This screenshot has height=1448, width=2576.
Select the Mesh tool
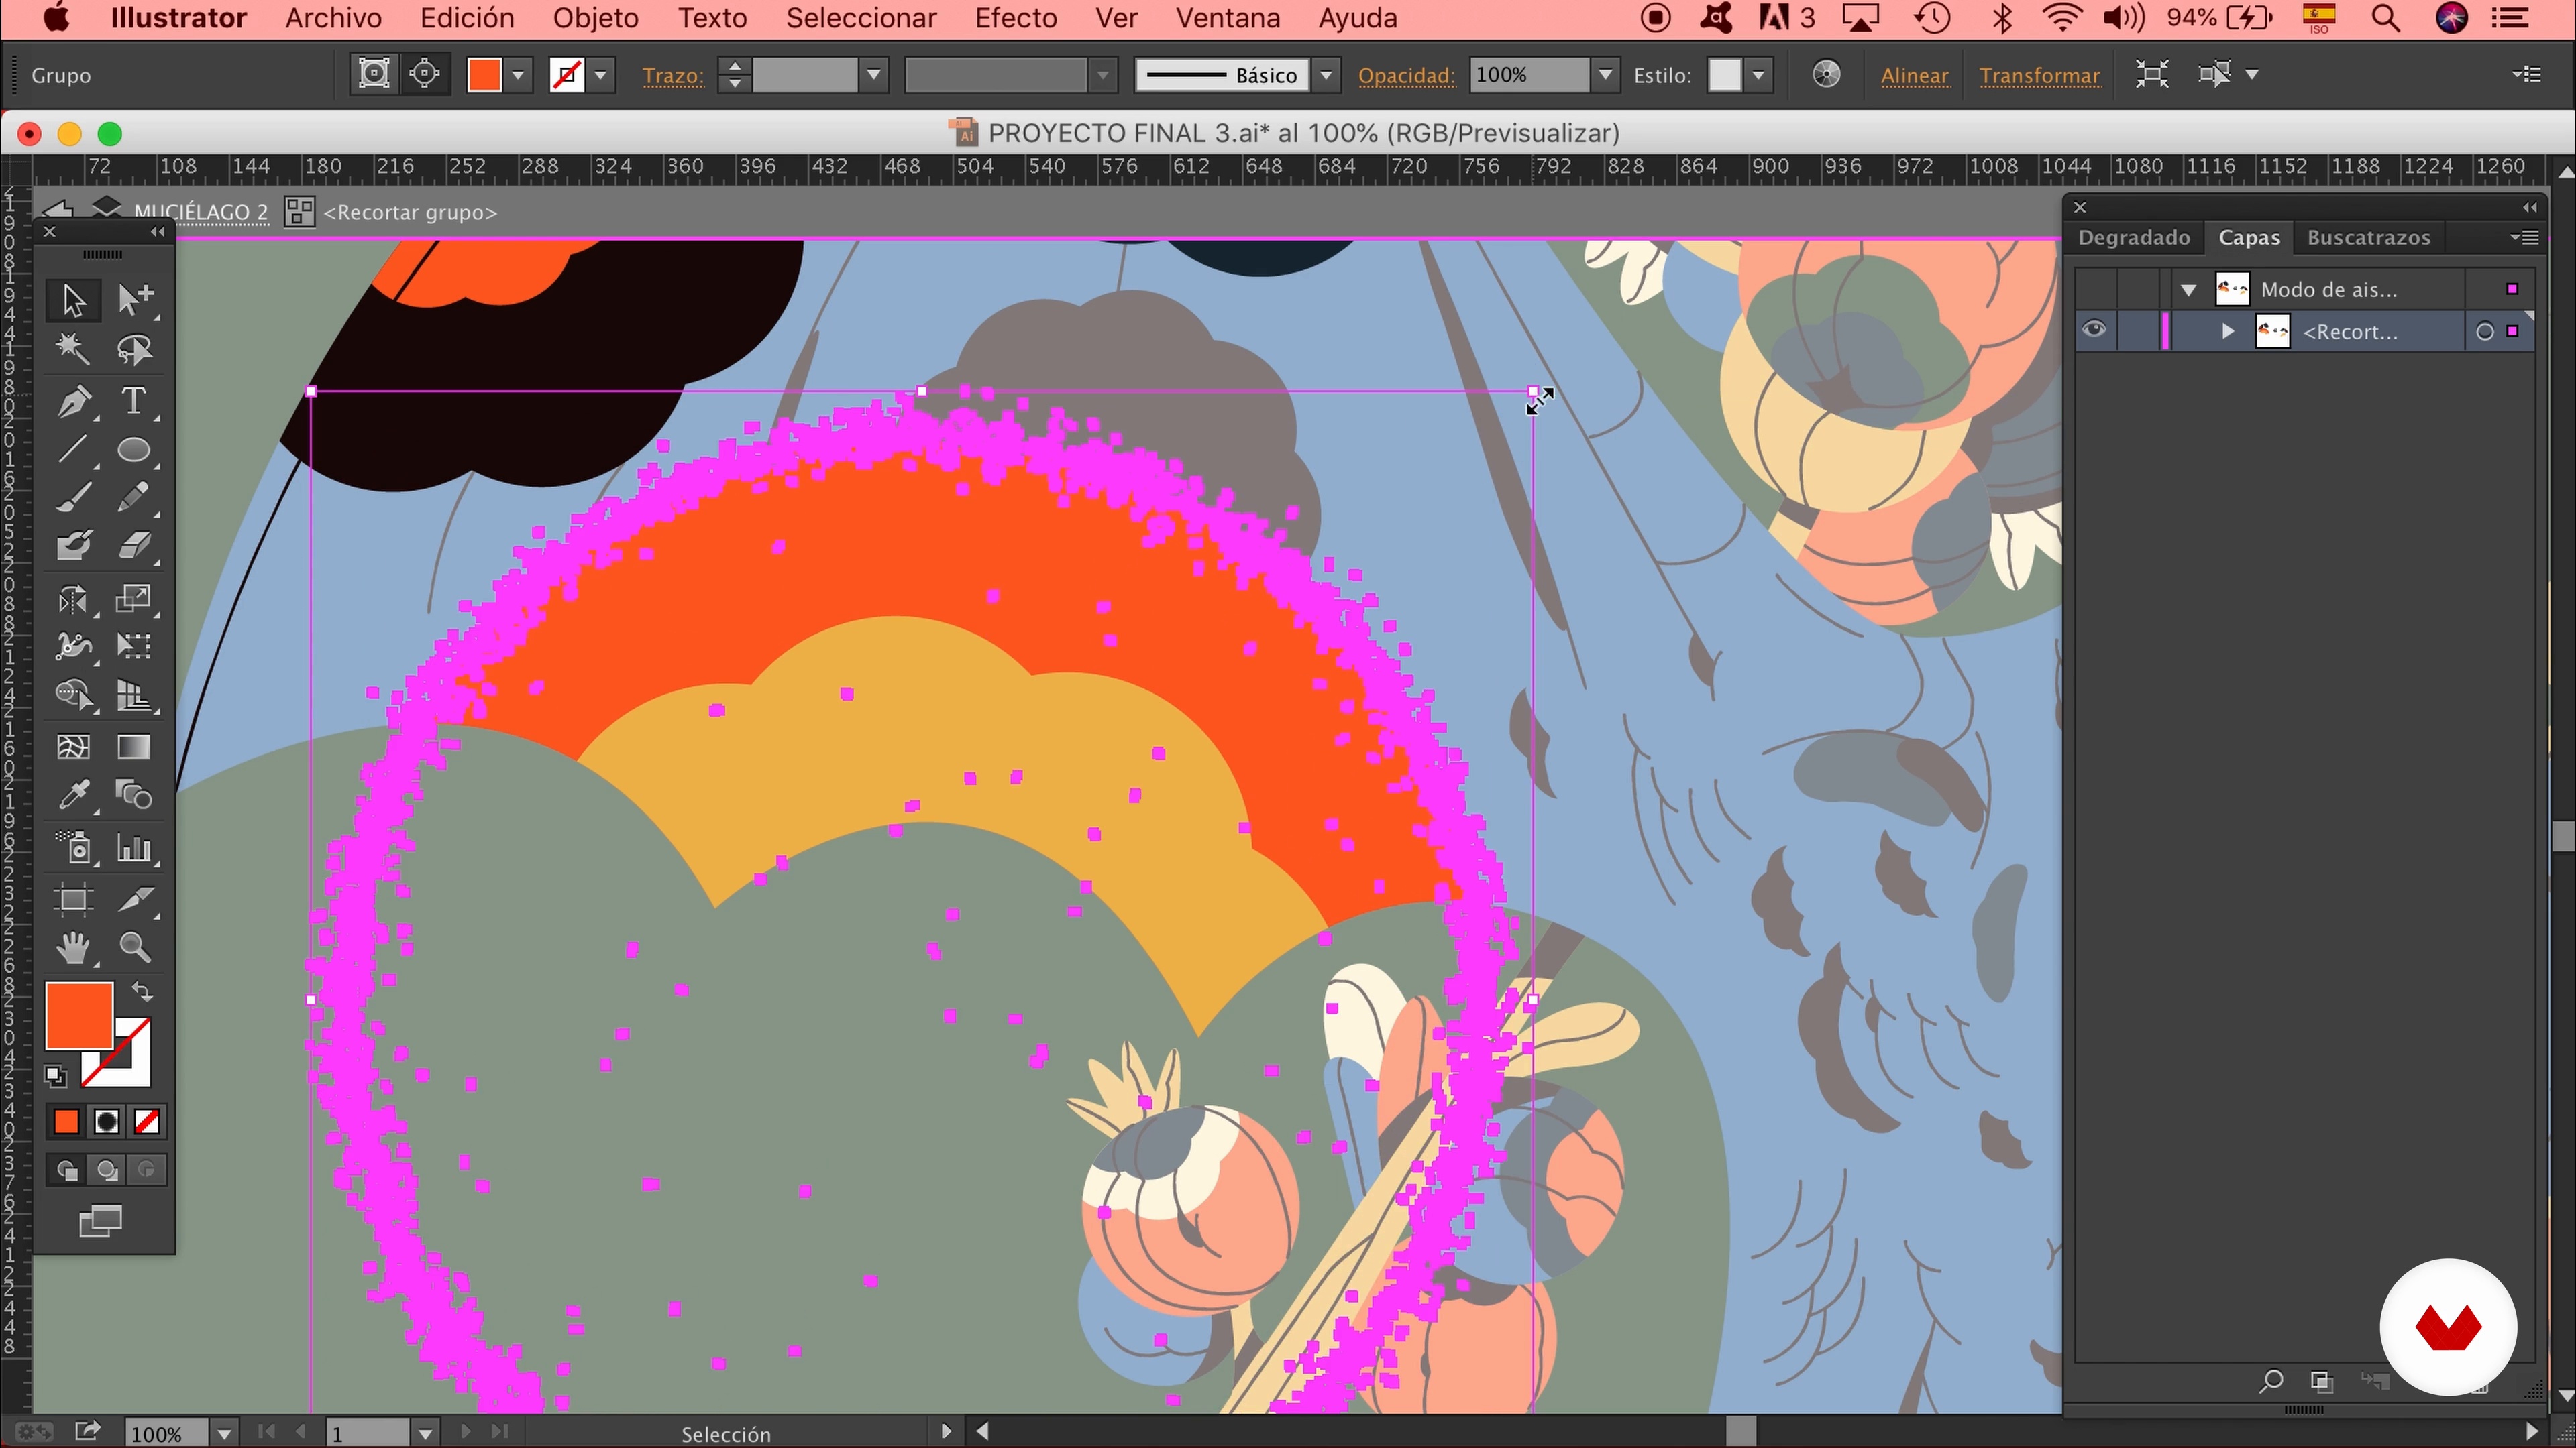pos(73,747)
